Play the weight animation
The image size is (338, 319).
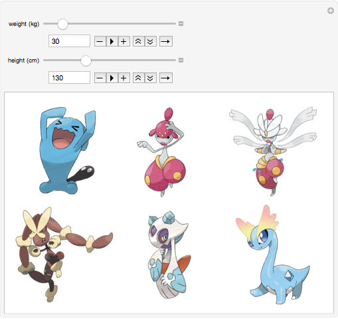coord(112,41)
